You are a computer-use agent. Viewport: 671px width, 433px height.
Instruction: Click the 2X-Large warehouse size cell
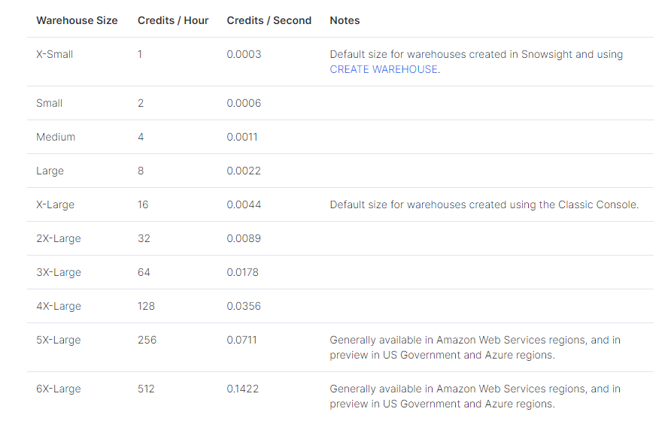tap(58, 238)
